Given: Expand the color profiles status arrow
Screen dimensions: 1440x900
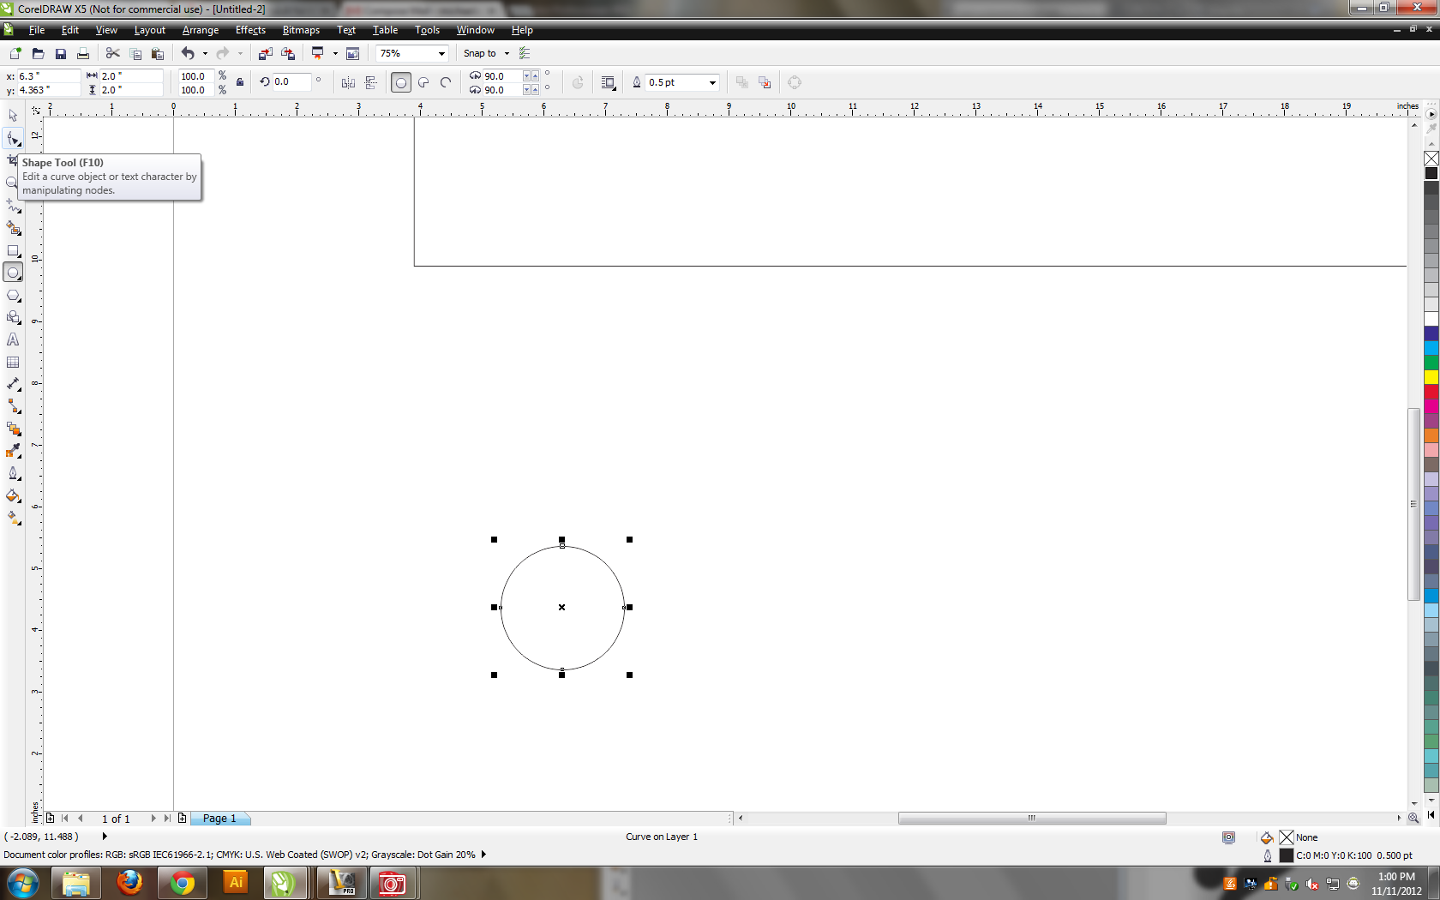Looking at the screenshot, I should 483,855.
